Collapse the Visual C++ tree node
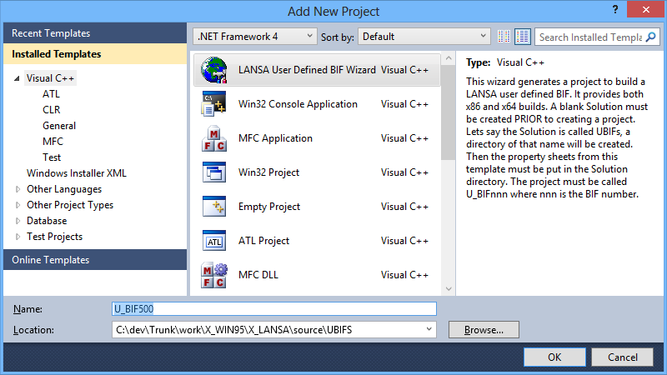The height and width of the screenshot is (375, 667). pos(17,78)
